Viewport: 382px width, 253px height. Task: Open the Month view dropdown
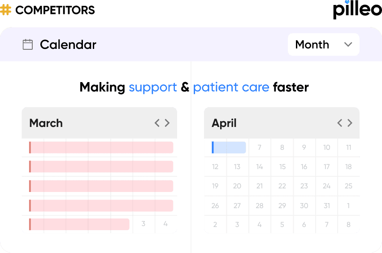click(x=323, y=44)
